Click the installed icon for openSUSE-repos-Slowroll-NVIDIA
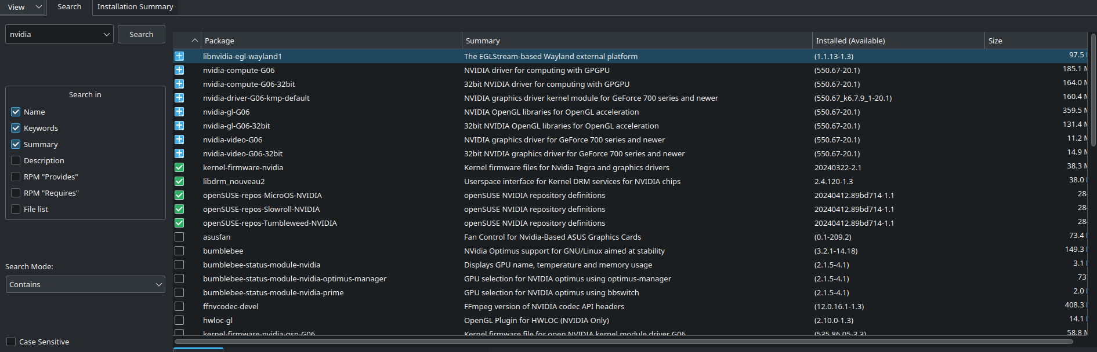Screen dimensions: 1097x352 179,209
